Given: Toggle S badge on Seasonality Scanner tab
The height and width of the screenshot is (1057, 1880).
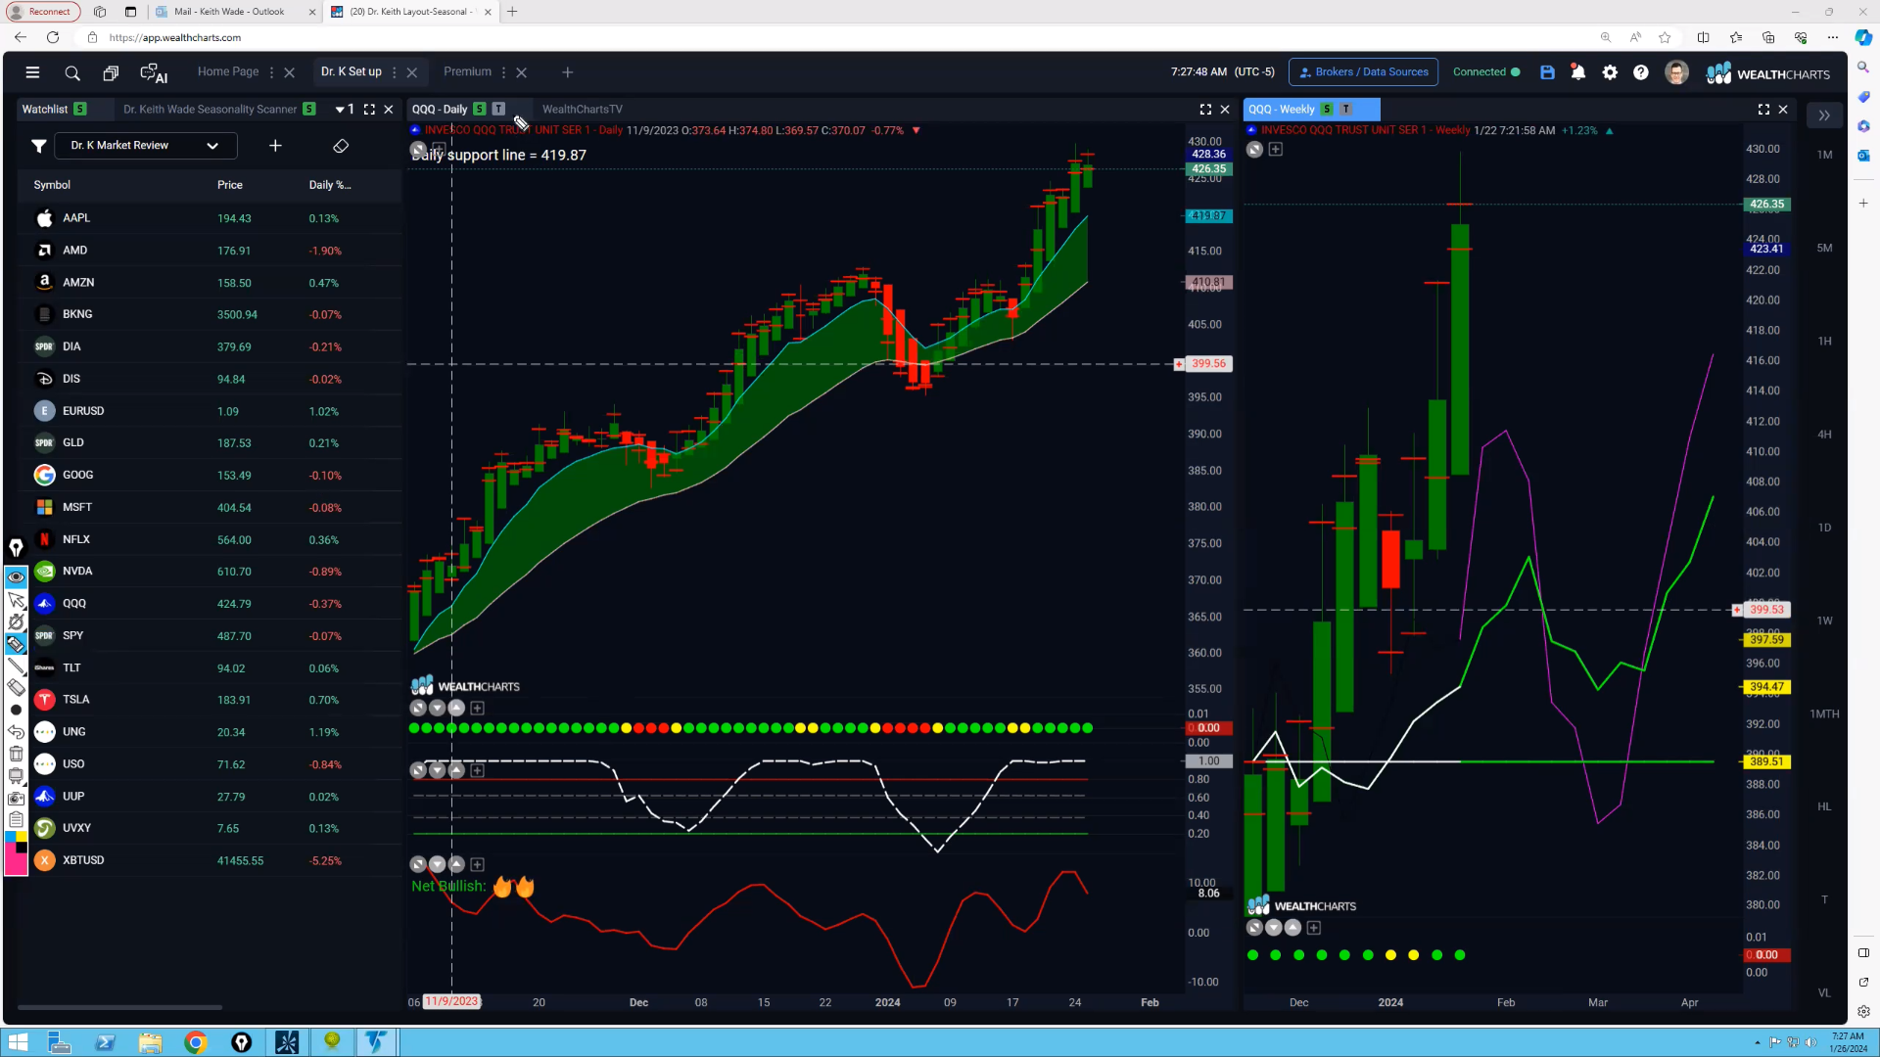Looking at the screenshot, I should pyautogui.click(x=309, y=110).
